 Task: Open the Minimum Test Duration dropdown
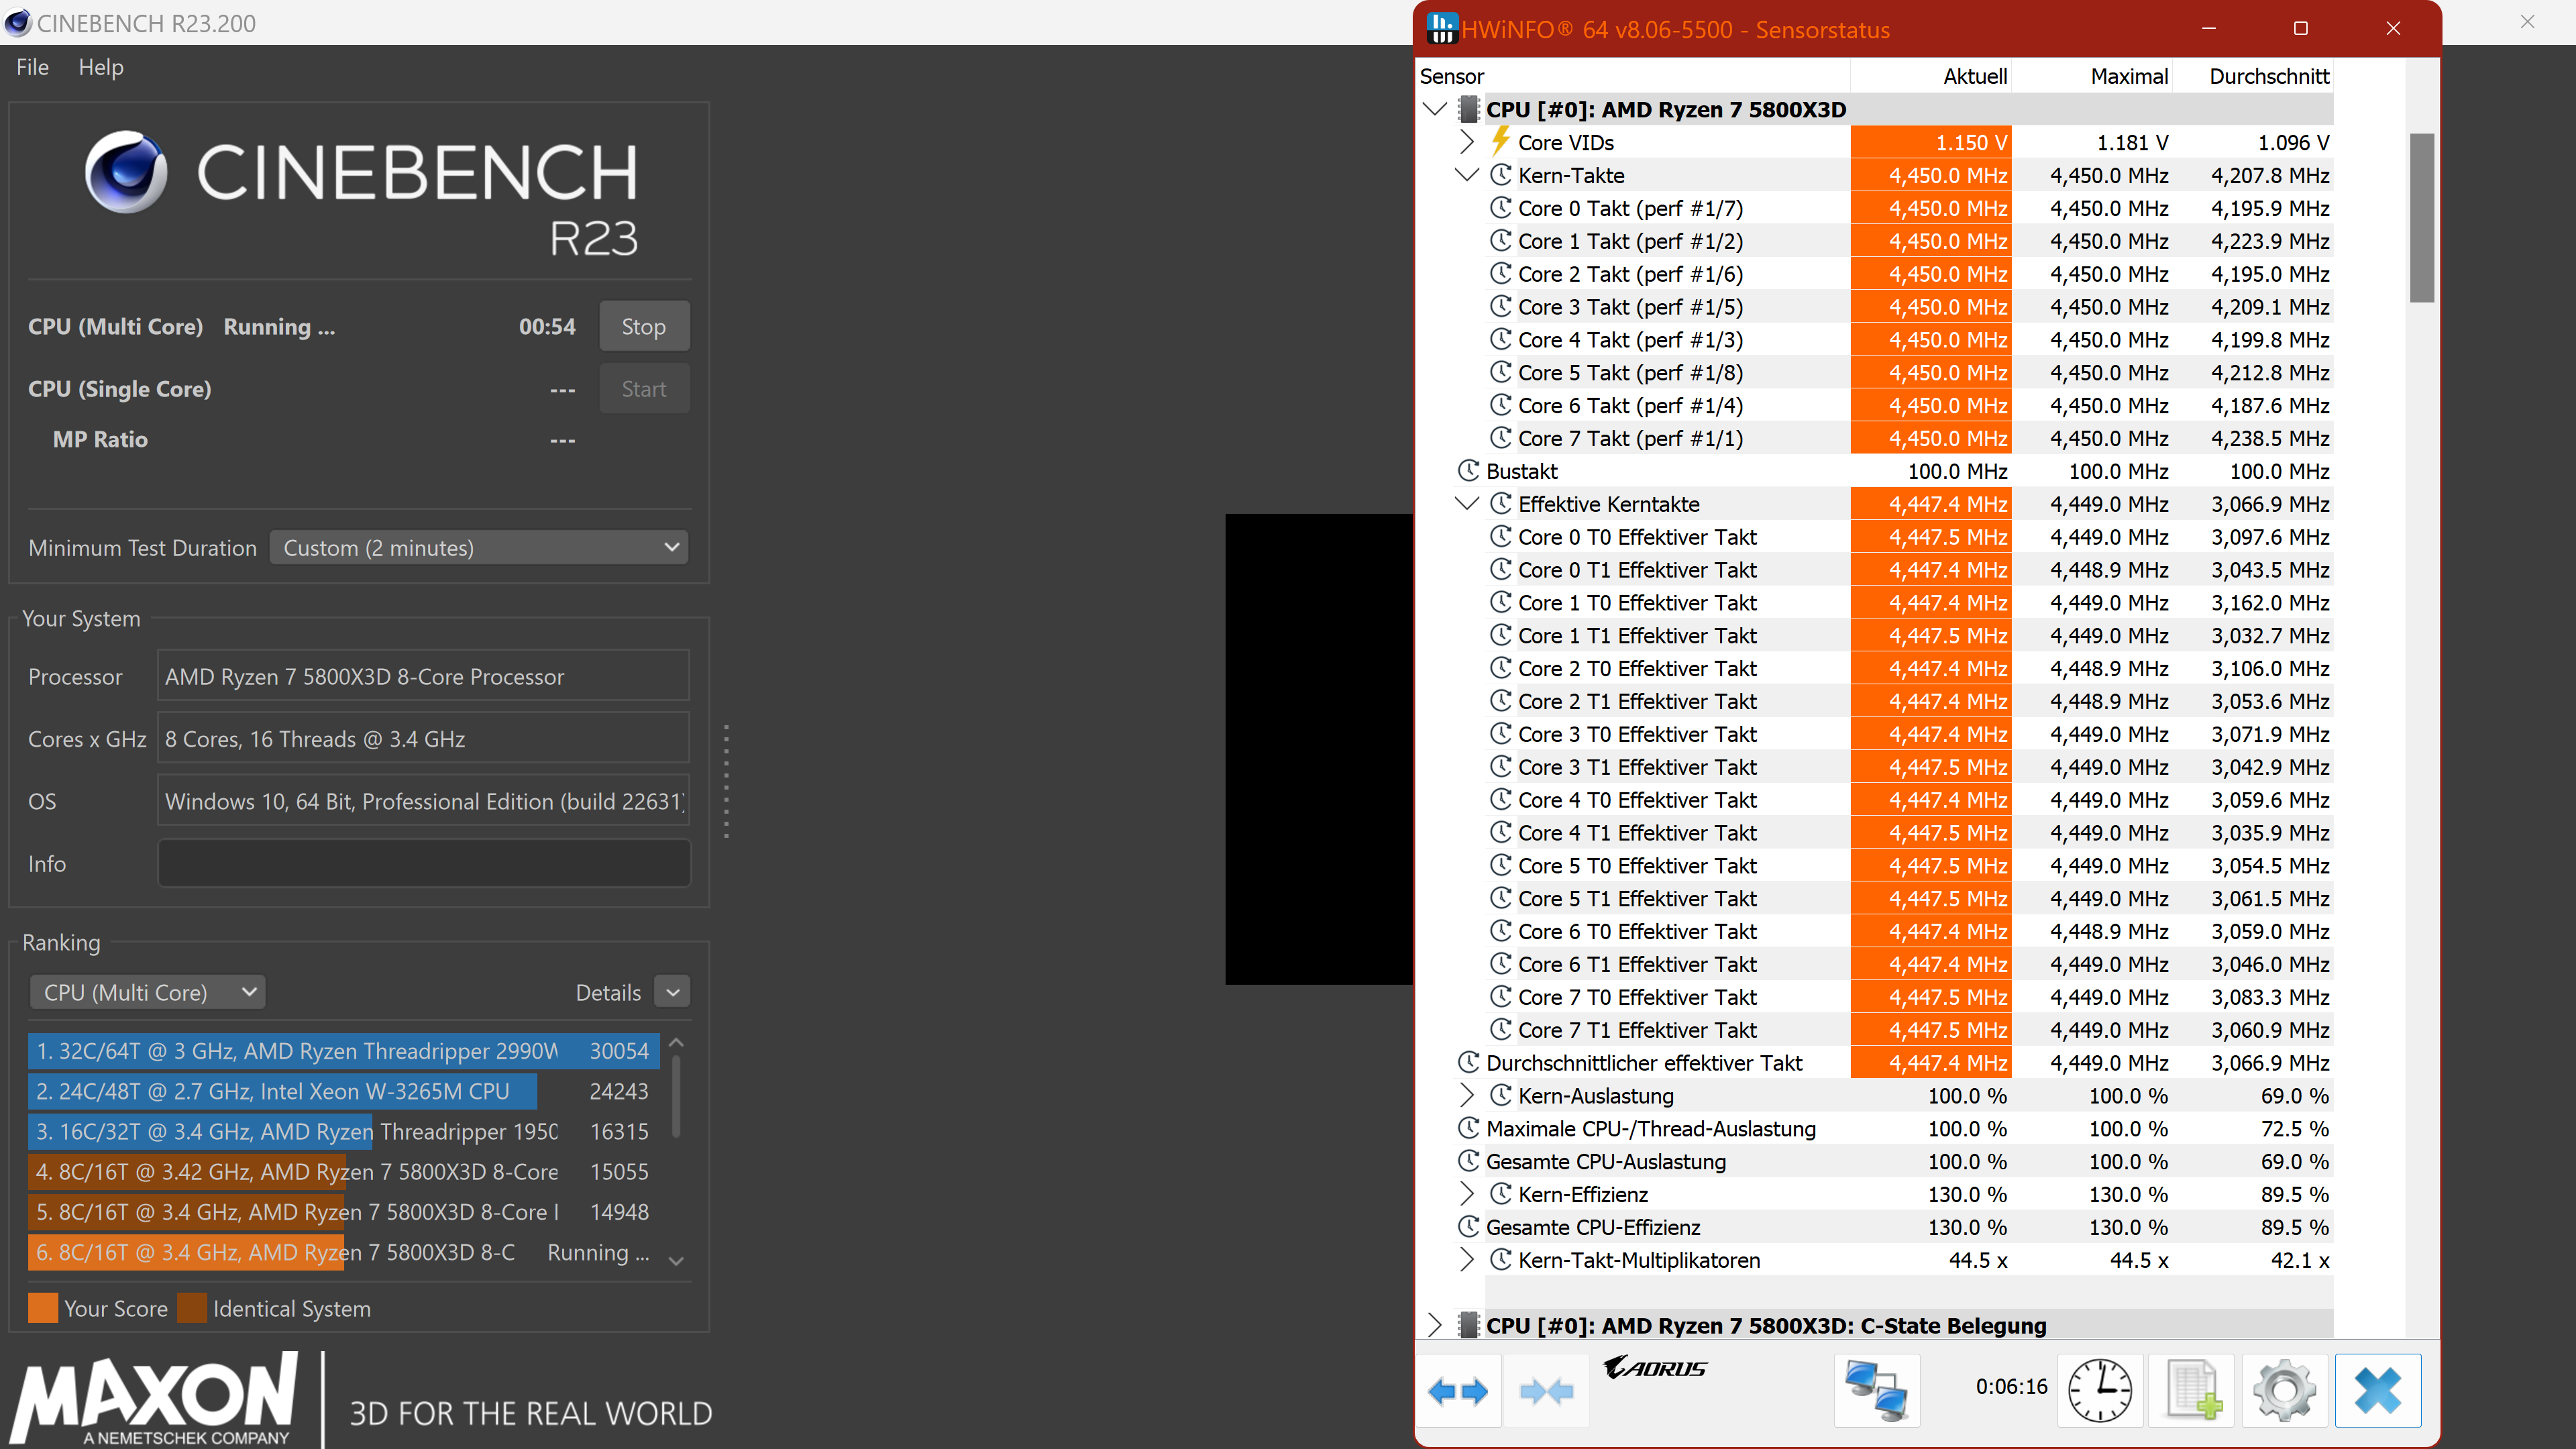point(479,547)
